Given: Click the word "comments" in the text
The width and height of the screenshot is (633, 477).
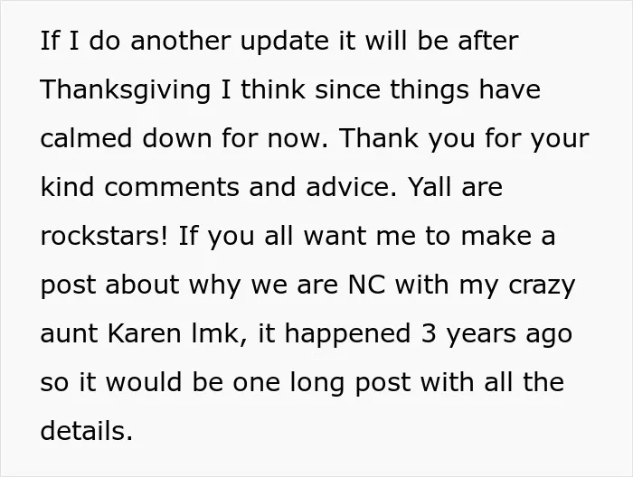Looking at the screenshot, I should [172, 188].
